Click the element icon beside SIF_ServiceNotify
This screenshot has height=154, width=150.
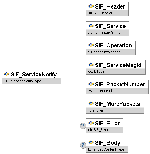pos(7,74)
